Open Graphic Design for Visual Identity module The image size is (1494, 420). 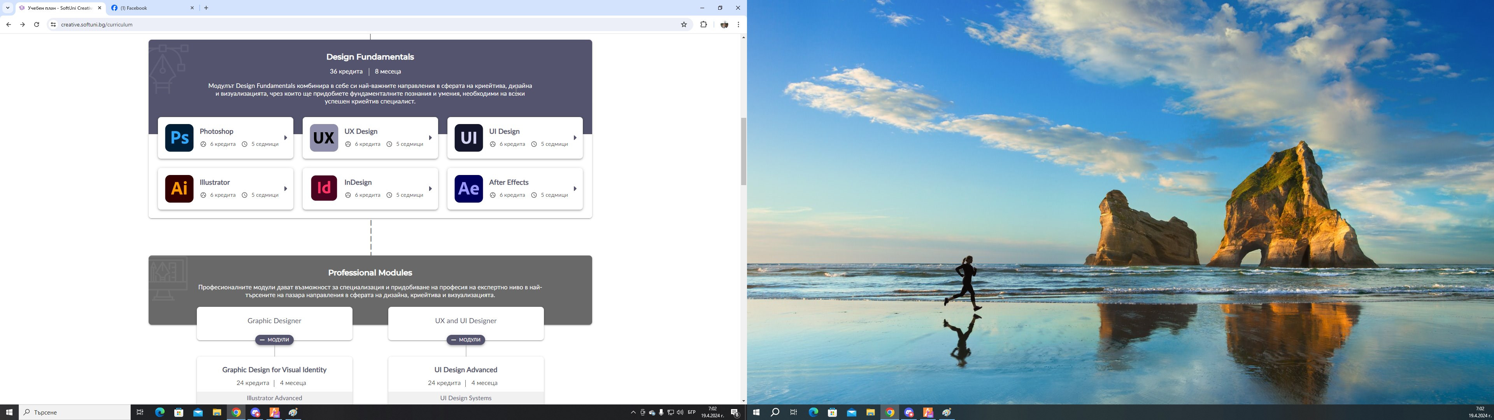click(274, 369)
